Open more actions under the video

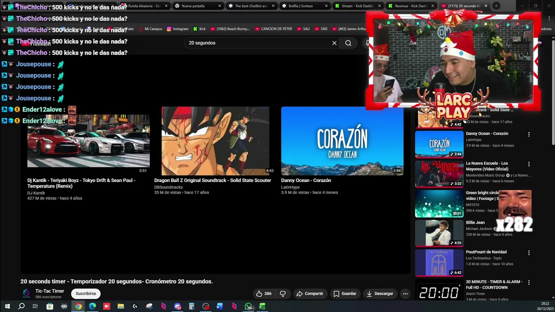coord(405,293)
